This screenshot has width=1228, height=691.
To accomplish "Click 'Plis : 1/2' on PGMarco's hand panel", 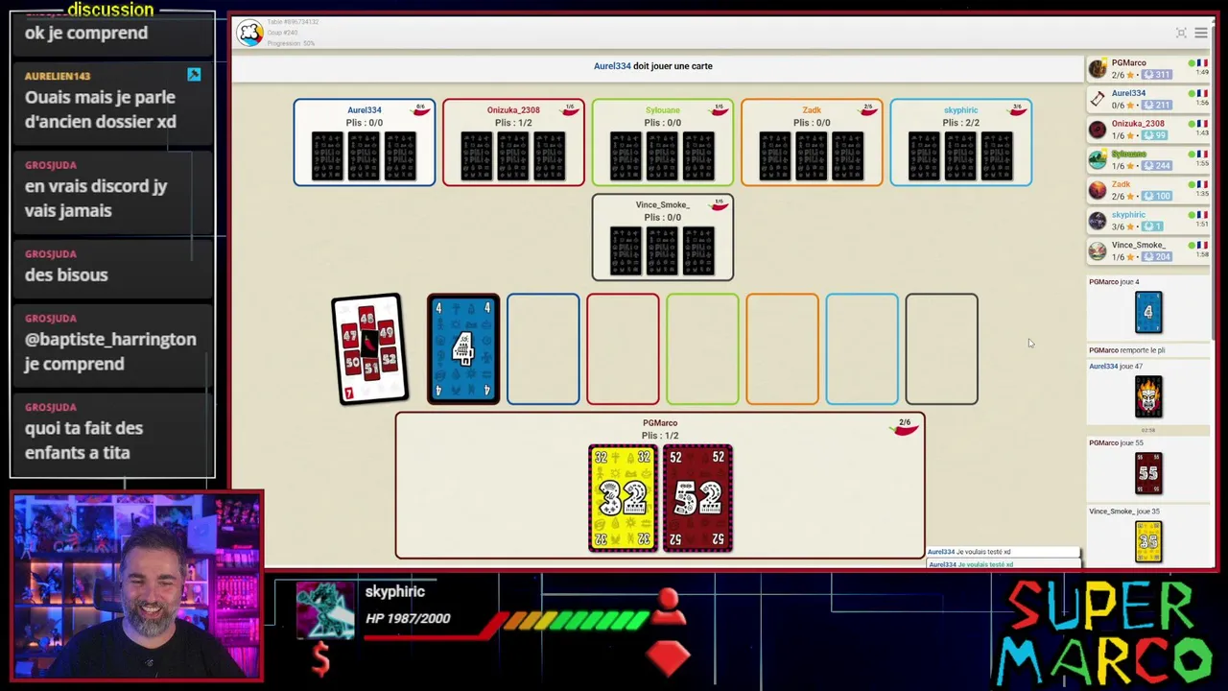I will click(660, 436).
